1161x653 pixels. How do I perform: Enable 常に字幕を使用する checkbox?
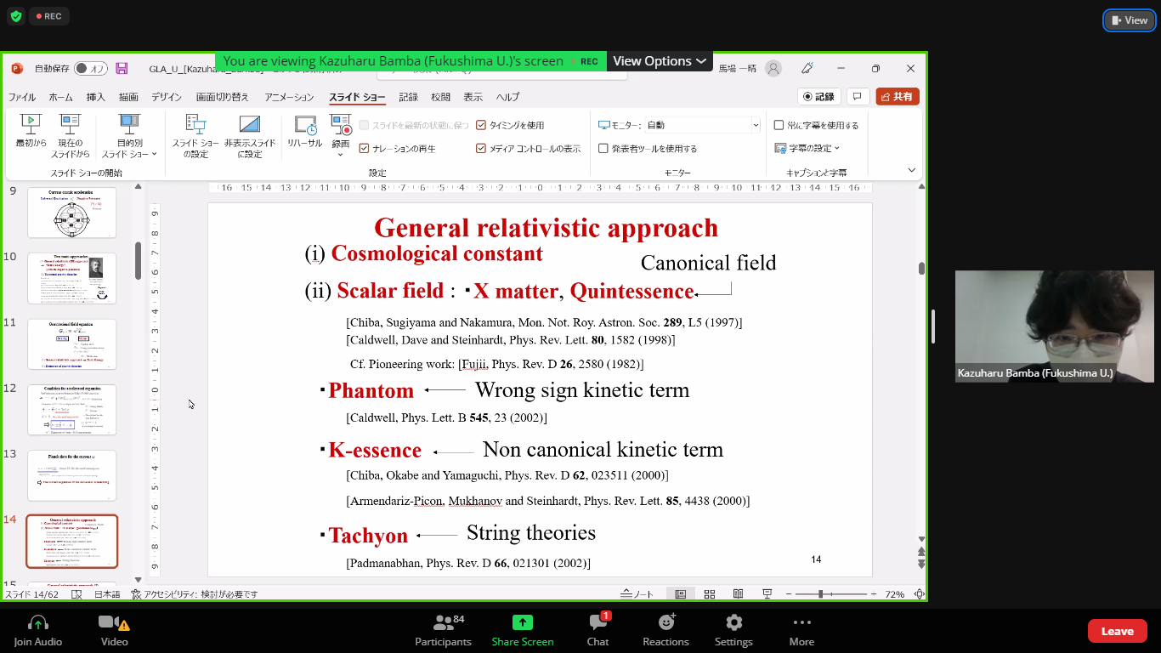779,125
